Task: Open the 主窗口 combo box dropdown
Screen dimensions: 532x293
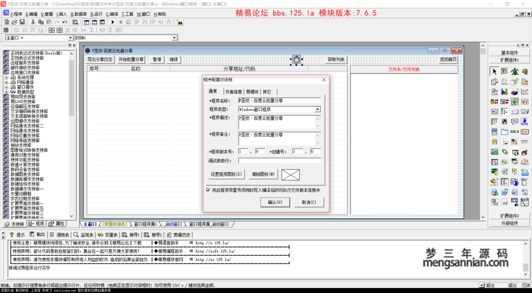Action: click(71, 38)
